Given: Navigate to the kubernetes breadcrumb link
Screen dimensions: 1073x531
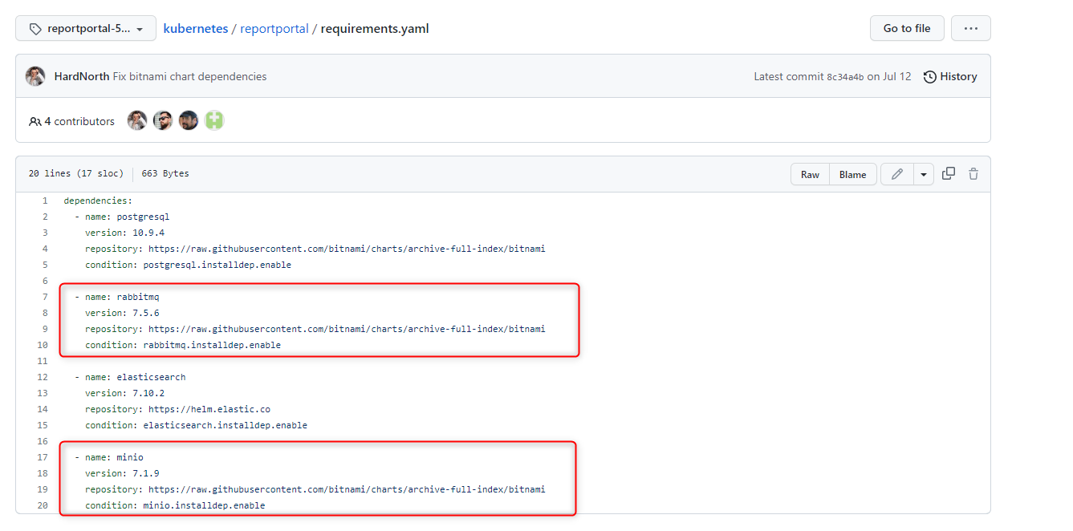Looking at the screenshot, I should pos(195,27).
